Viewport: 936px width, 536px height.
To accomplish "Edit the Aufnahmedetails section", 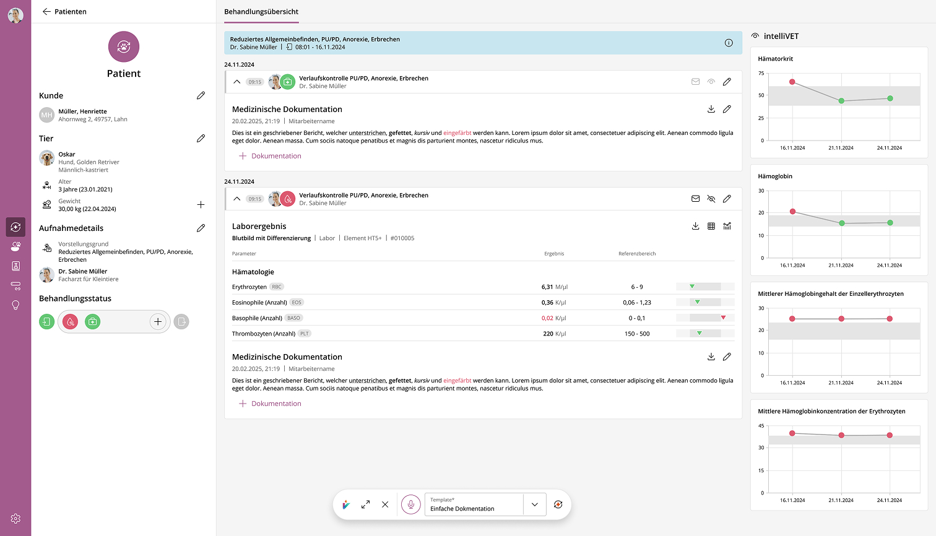I will click(201, 228).
